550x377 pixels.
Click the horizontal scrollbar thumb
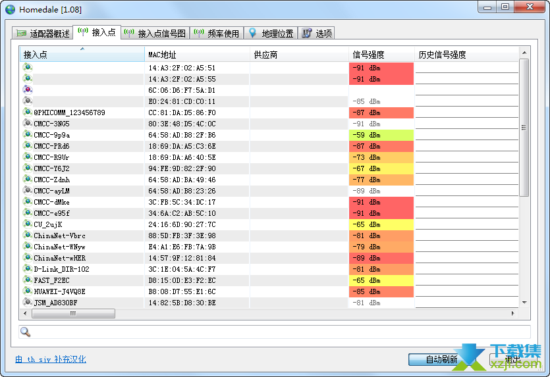click(73, 313)
